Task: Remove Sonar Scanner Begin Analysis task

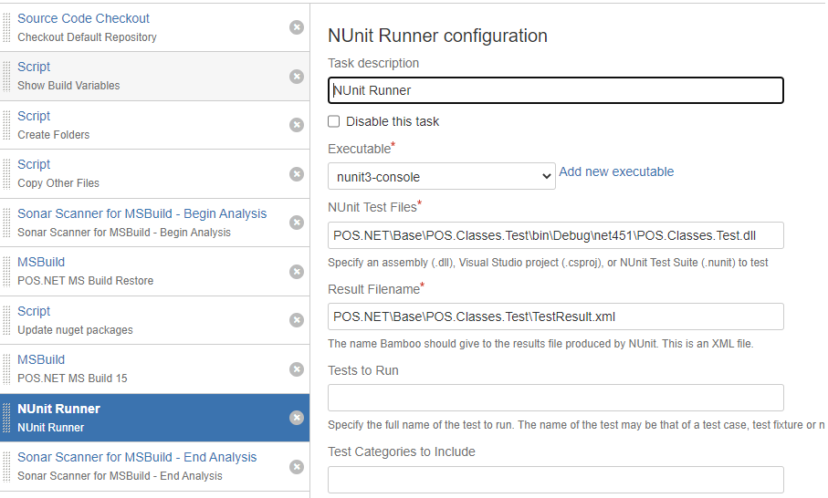Action: click(x=297, y=223)
